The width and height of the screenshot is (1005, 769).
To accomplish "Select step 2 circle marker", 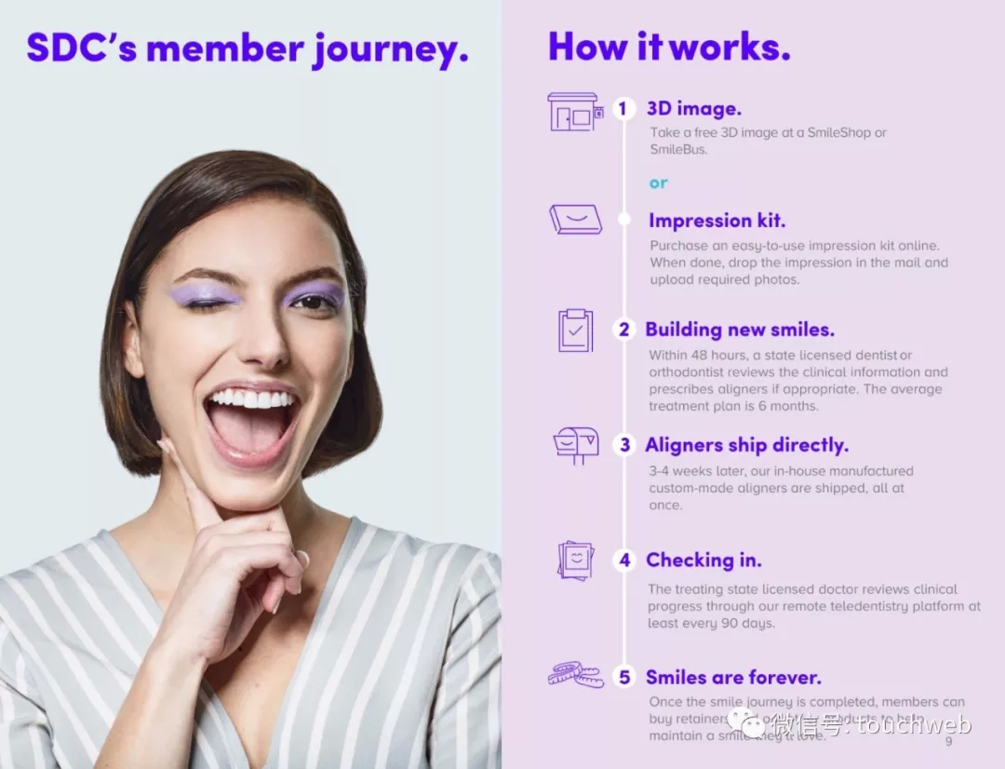I will coord(623,329).
